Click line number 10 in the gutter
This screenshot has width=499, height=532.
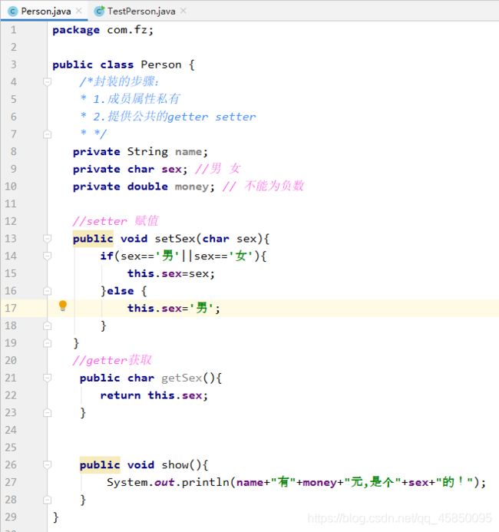[11, 187]
